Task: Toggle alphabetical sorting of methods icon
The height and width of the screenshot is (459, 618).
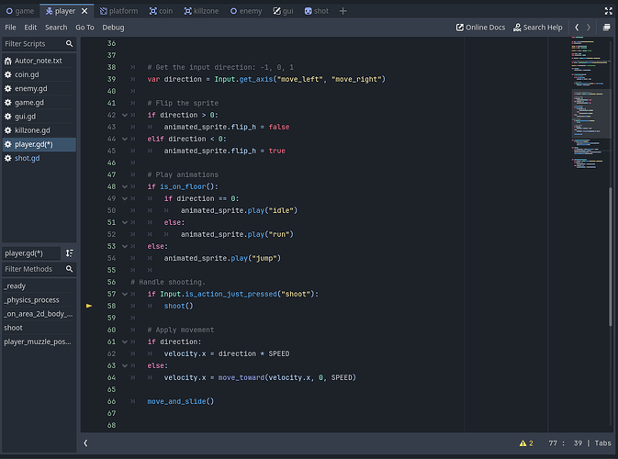Action: pyautogui.click(x=70, y=253)
